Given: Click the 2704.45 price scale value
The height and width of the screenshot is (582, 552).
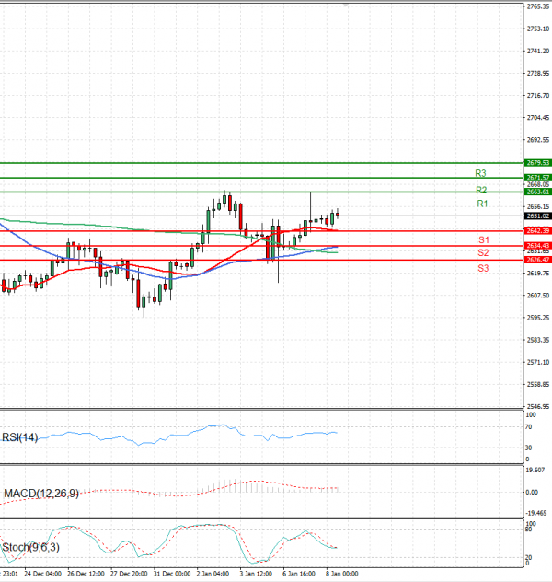Looking at the screenshot, I should click(x=538, y=118).
